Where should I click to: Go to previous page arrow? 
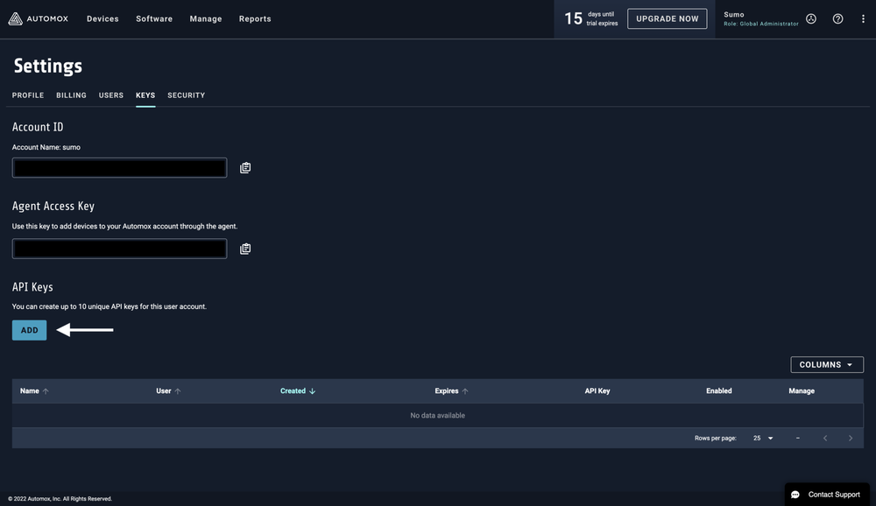coord(824,438)
